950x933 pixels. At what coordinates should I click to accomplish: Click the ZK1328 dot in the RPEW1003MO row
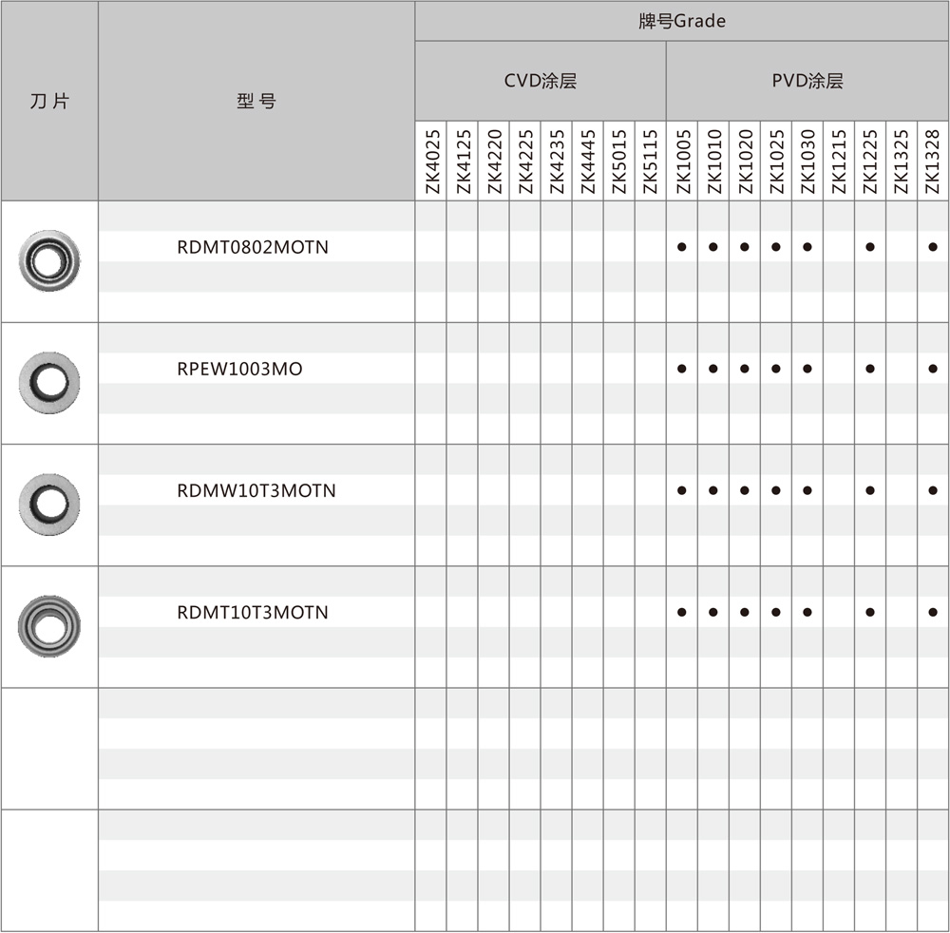933,369
